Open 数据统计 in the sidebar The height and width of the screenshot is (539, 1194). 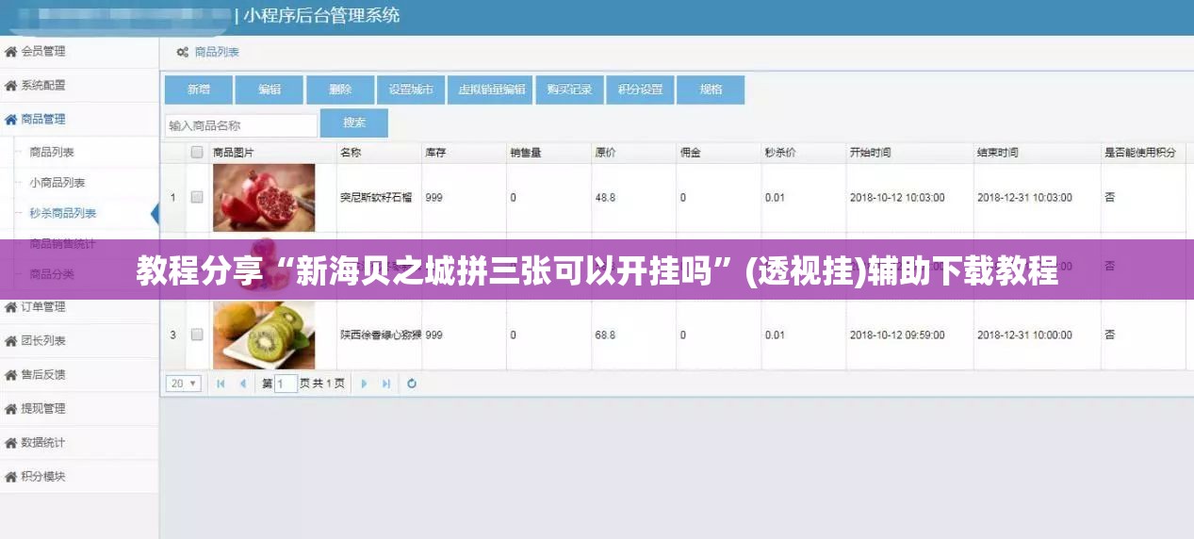coord(43,442)
